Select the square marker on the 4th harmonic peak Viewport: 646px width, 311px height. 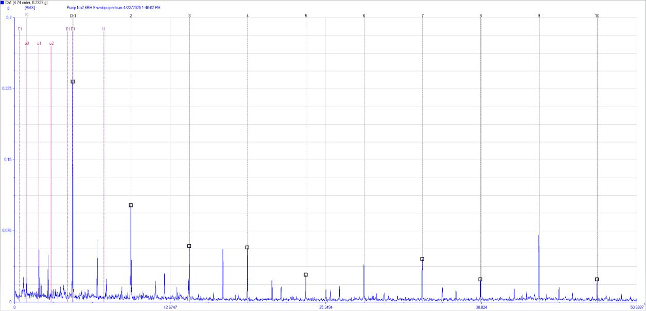pyautogui.click(x=247, y=248)
